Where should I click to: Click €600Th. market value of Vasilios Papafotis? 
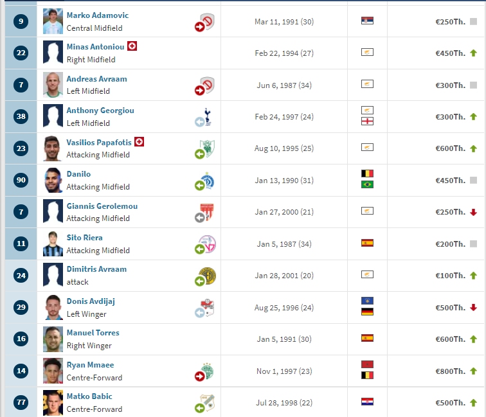(451, 148)
